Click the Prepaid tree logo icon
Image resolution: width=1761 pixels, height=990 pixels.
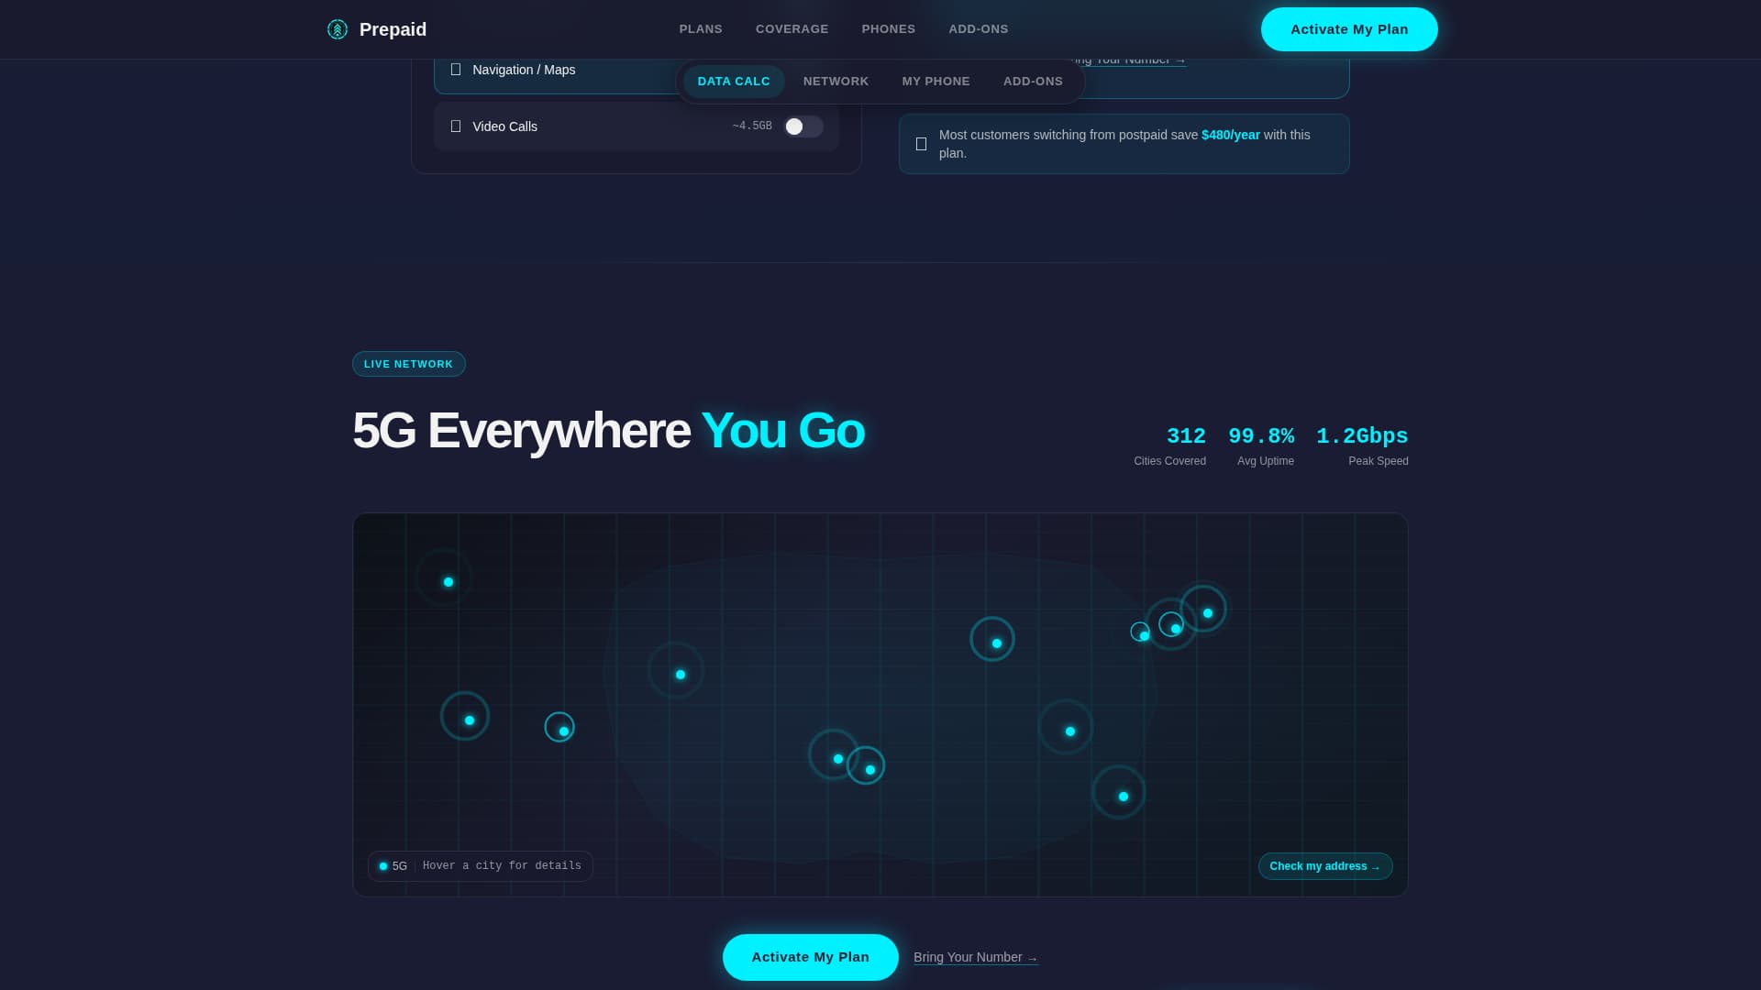(x=338, y=29)
